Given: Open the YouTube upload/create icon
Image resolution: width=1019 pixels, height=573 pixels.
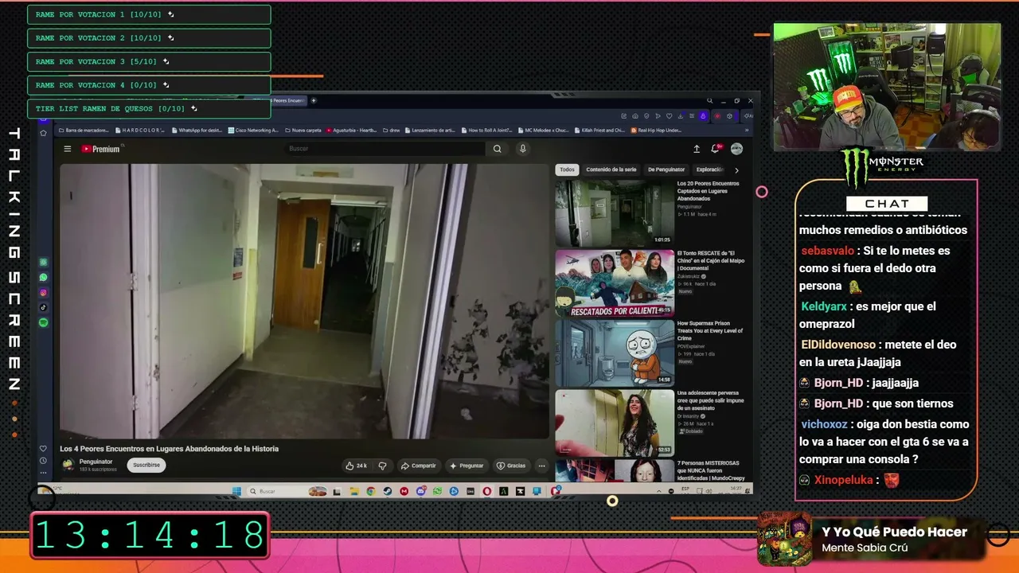Looking at the screenshot, I should (x=697, y=149).
